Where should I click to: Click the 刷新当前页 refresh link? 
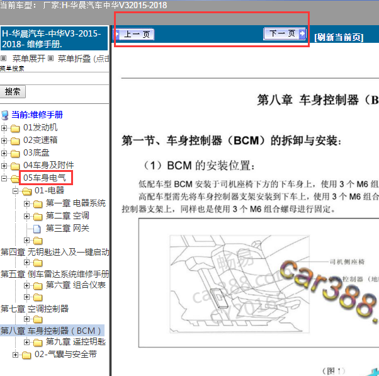click(339, 38)
